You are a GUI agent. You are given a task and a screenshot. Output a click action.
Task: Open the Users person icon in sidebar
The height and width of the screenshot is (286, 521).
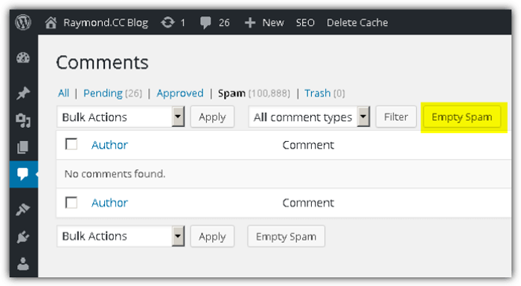[23, 264]
